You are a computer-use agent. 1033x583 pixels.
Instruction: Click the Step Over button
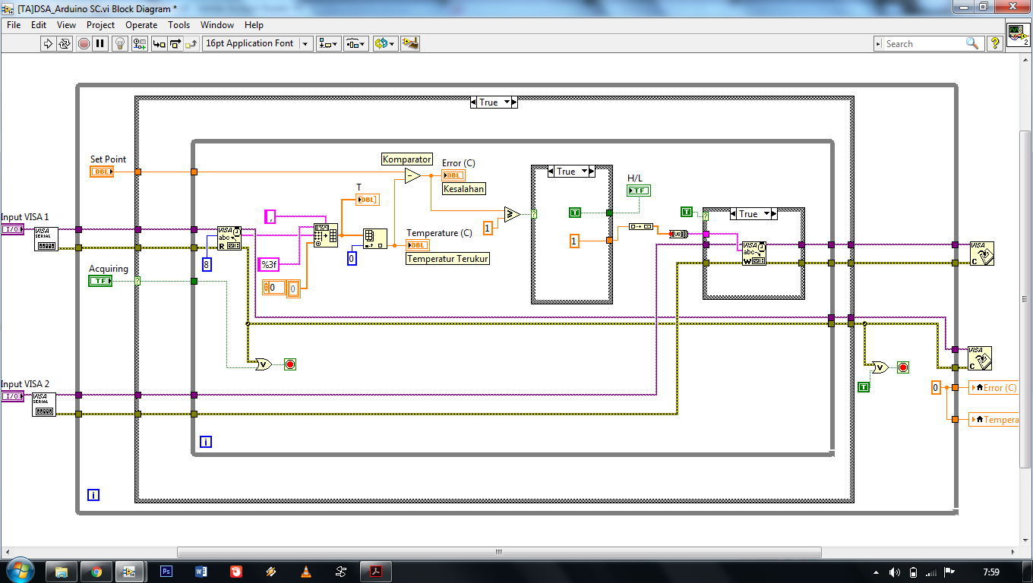(x=175, y=43)
